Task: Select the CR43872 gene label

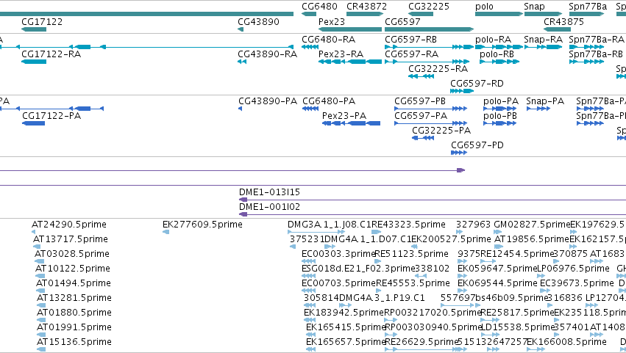Action: coord(366,7)
